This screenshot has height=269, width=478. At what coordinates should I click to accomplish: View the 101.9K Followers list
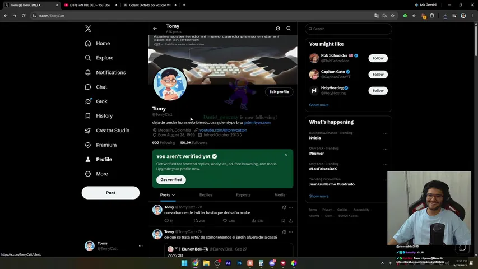tap(193, 143)
